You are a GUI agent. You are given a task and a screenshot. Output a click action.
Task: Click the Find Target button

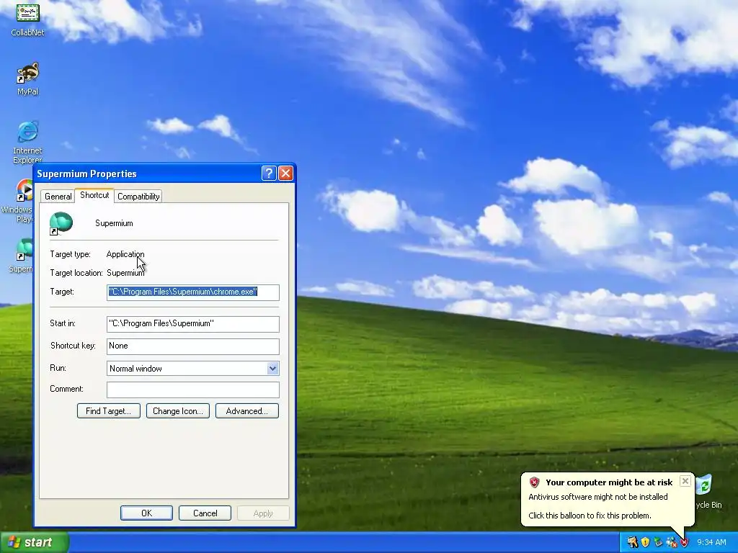[x=109, y=411]
